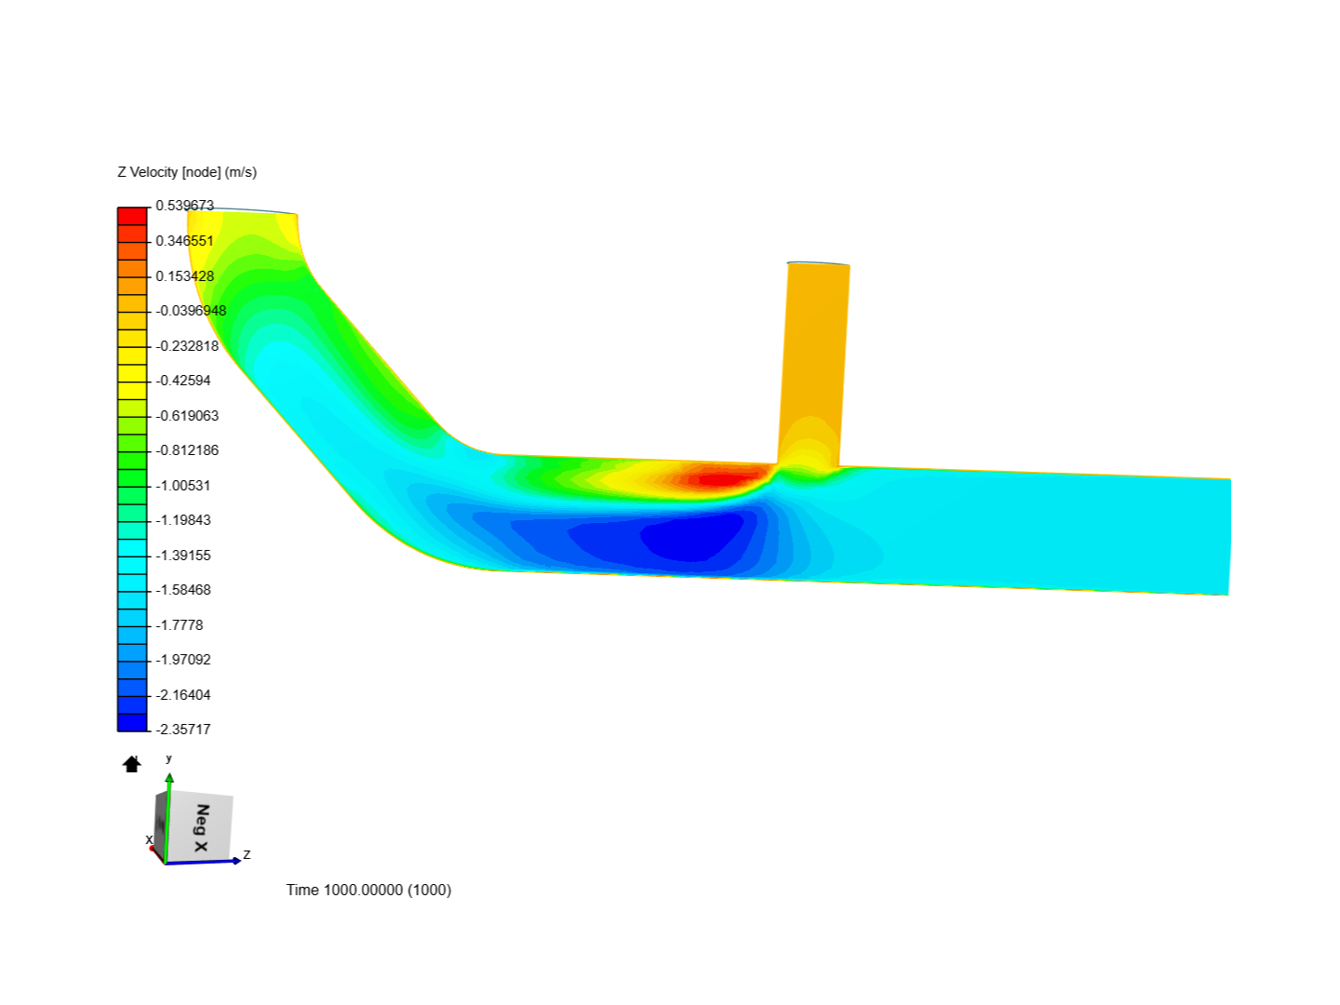Click legend value -1.7778
This screenshot has height=1005, width=1340.
click(180, 625)
